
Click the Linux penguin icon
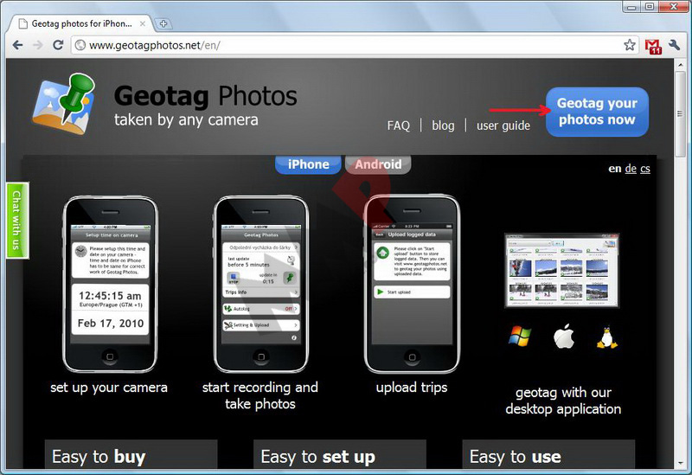point(607,337)
